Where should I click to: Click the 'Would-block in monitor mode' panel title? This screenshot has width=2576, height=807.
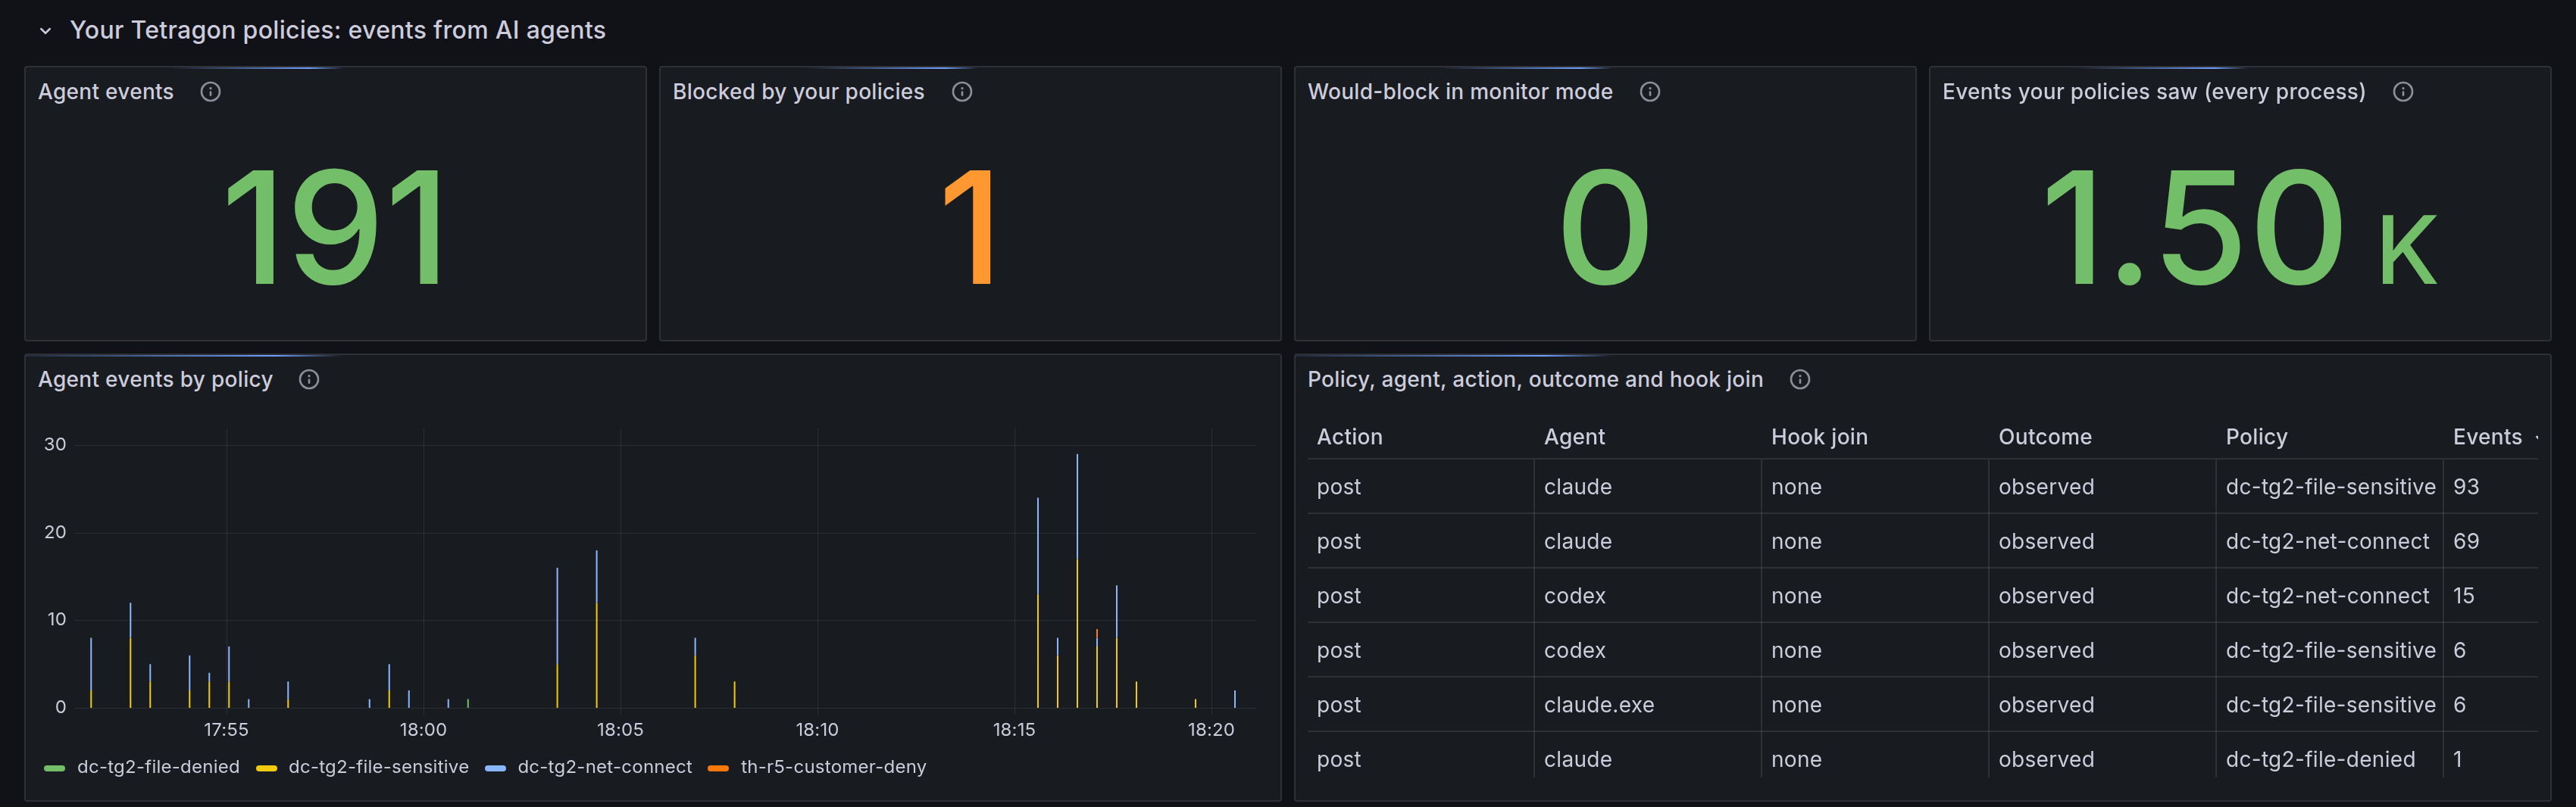tap(1460, 92)
